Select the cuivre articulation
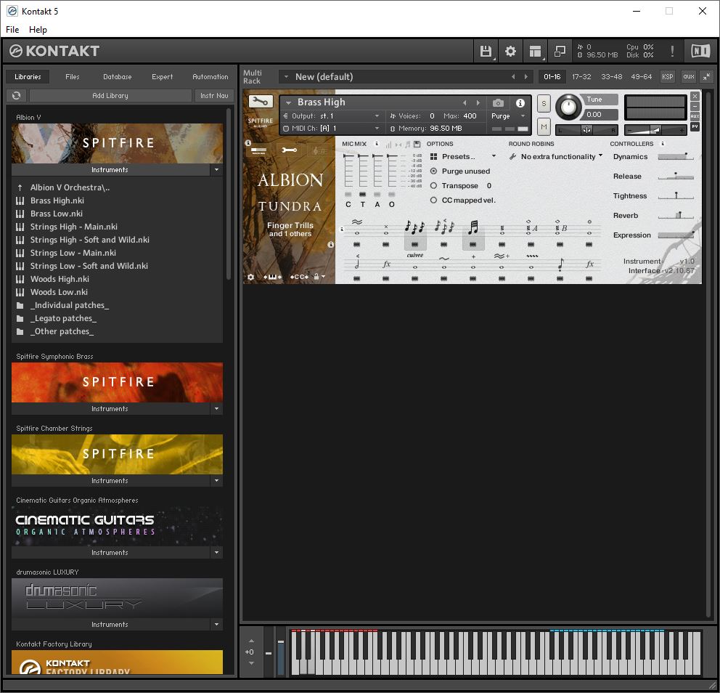The image size is (720, 693). tap(414, 261)
